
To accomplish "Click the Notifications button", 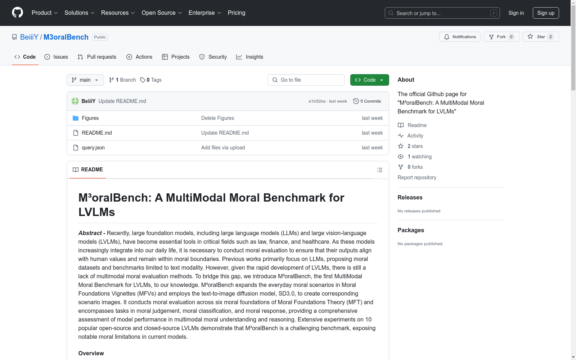I will coord(460,37).
